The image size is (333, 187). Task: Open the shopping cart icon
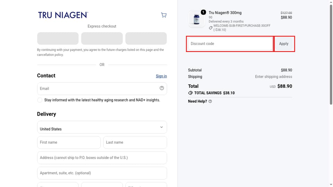164,15
